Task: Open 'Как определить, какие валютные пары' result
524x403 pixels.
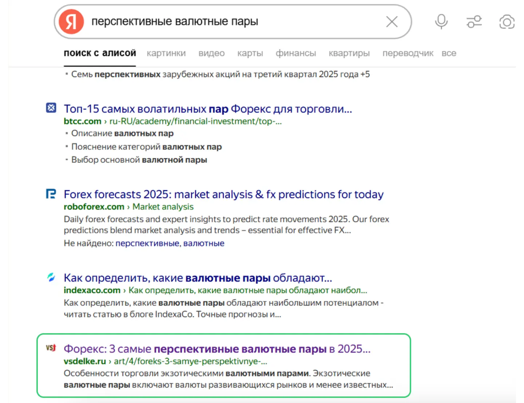Action: click(198, 278)
